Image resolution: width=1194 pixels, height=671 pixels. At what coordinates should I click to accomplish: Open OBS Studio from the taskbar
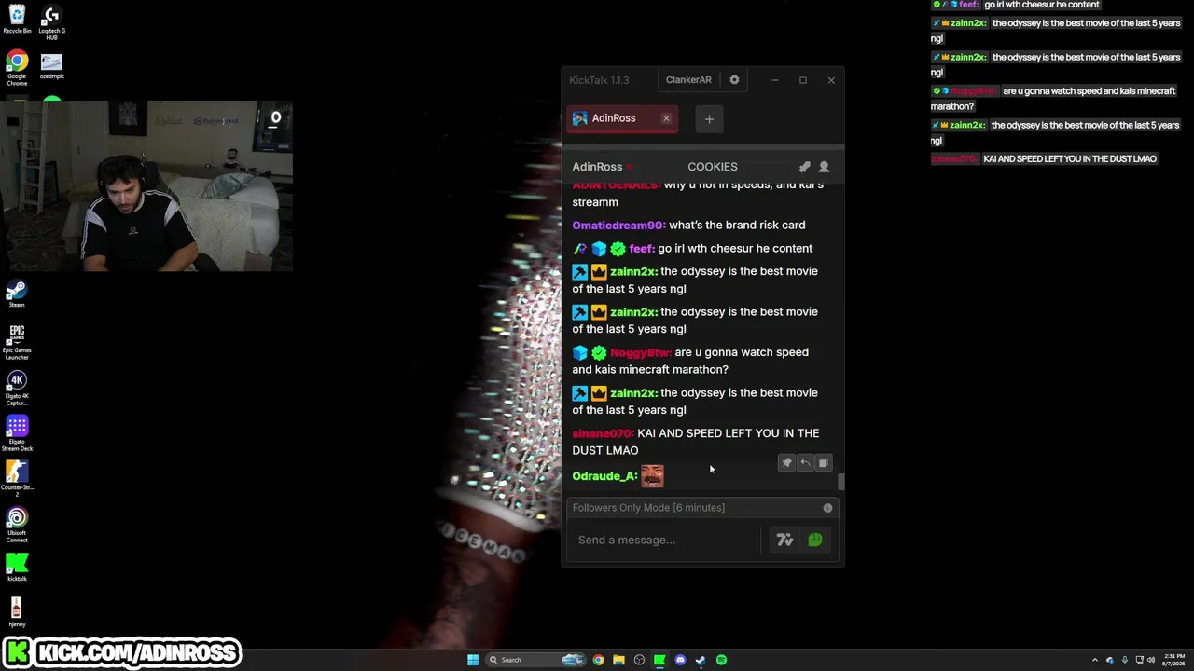[639, 660]
